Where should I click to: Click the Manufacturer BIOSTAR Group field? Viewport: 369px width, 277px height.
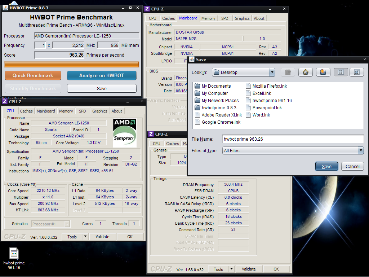[228, 32]
